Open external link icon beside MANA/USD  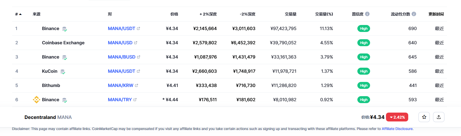136,43
